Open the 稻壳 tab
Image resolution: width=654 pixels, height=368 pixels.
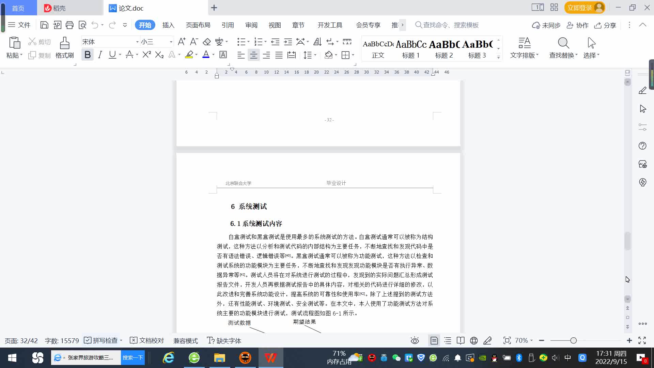click(x=70, y=8)
